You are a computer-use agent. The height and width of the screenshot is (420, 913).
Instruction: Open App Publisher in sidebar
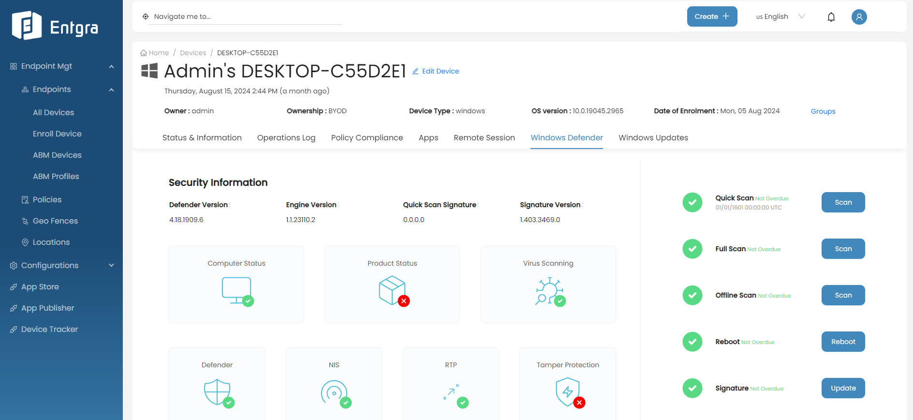point(47,308)
